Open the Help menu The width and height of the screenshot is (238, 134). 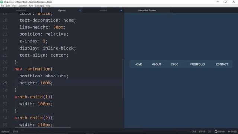[x=48, y=6]
